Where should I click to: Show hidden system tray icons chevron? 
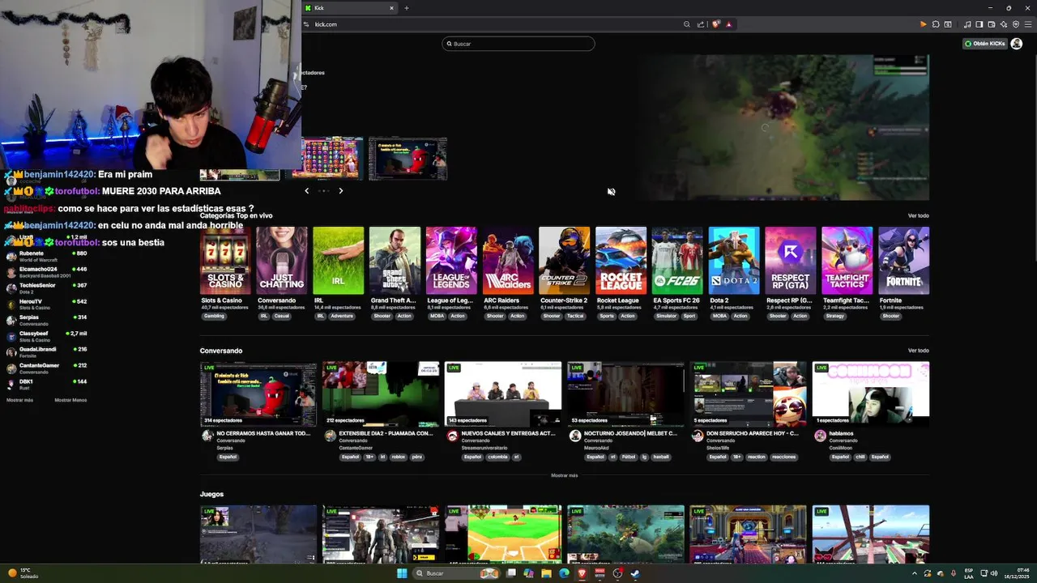pyautogui.click(x=915, y=574)
